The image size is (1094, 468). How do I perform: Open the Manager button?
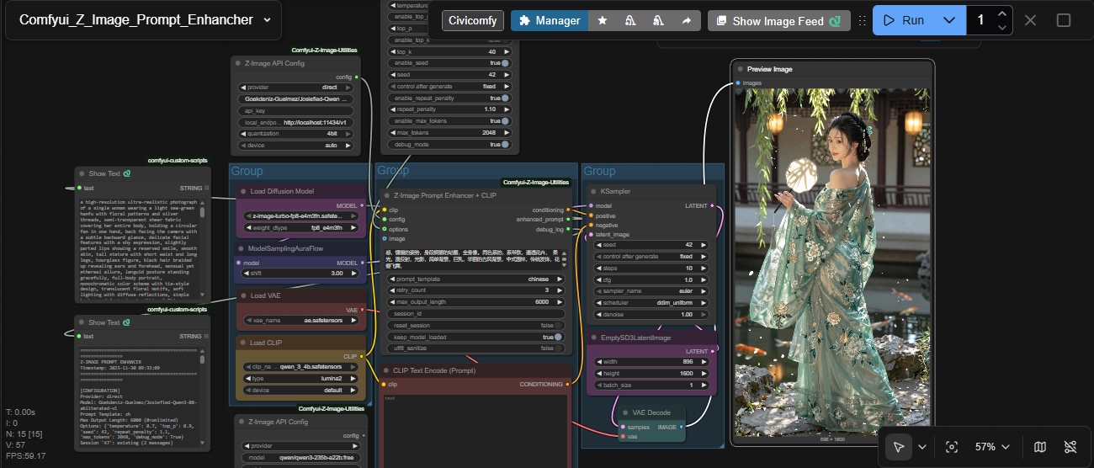tap(550, 20)
